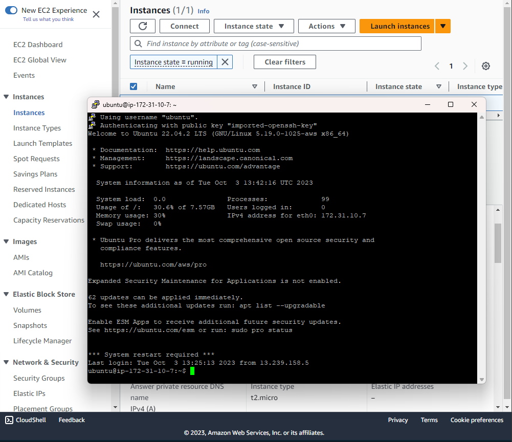Remove the Instance state = running filter
The height and width of the screenshot is (442, 512).
click(x=225, y=62)
